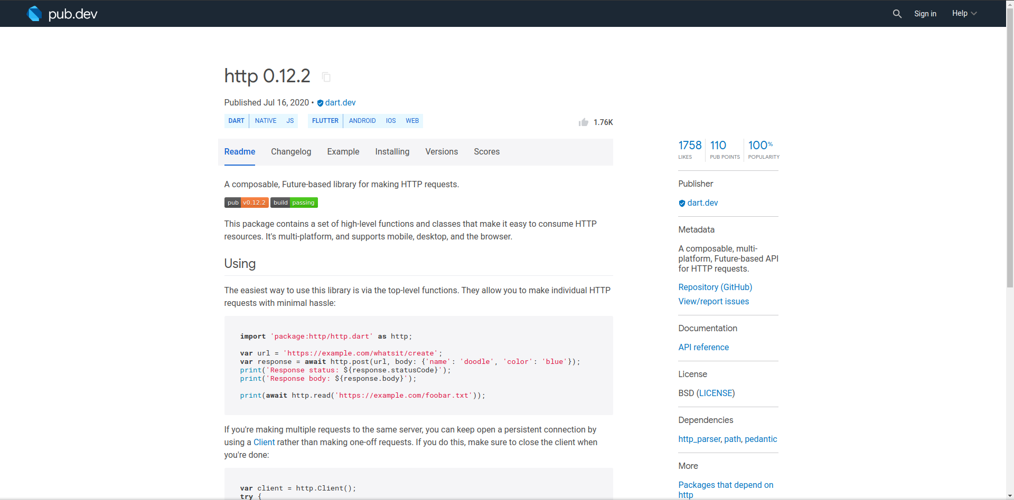Select the FLUTTER tag
This screenshot has width=1014, height=500.
[325, 121]
